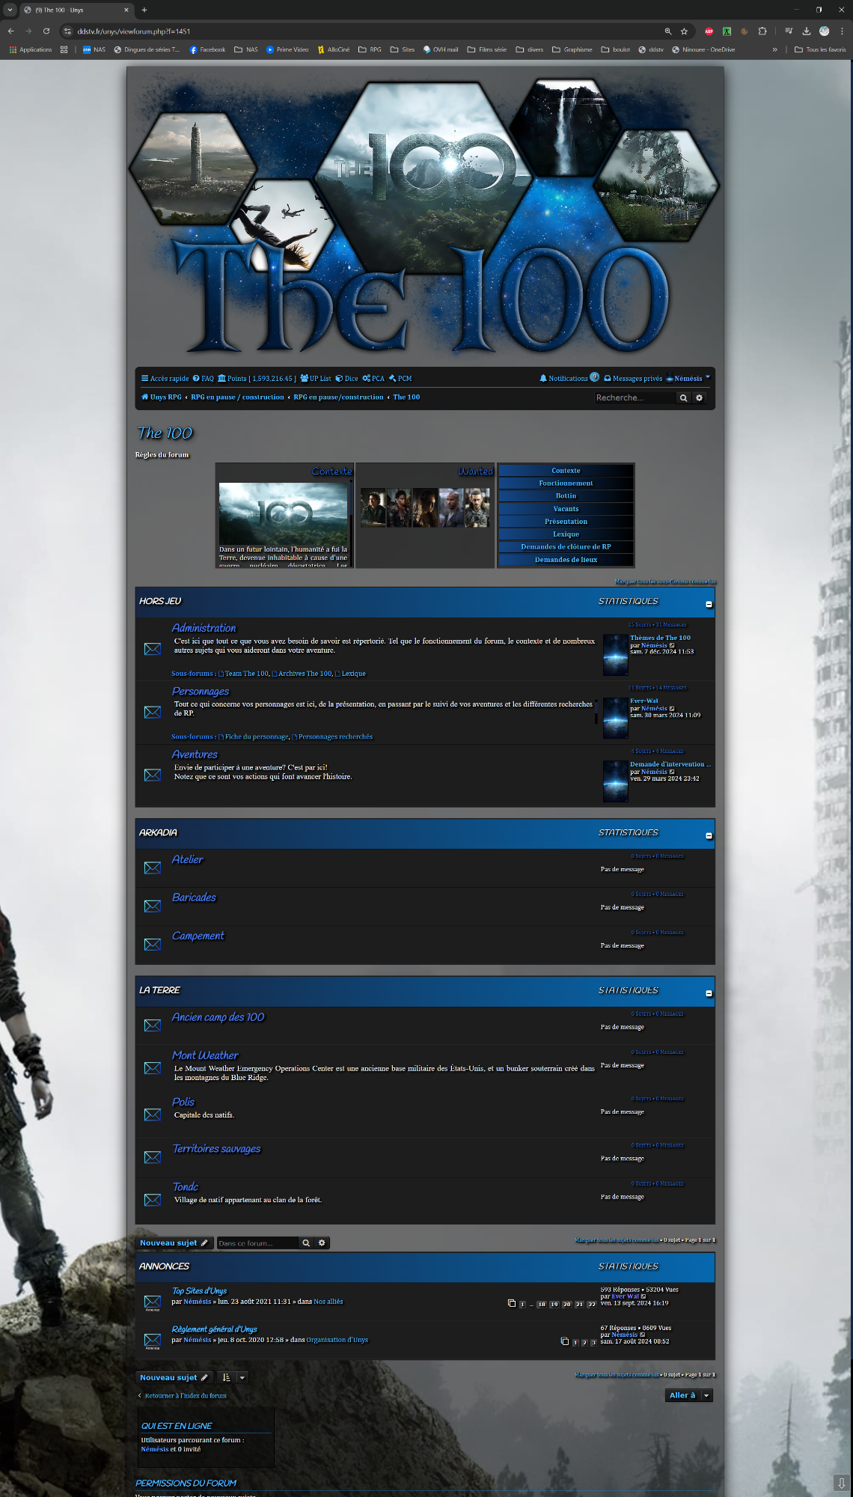Viewport: 853px width, 1497px height.
Task: Open the Facebook bookmark
Action: click(207, 49)
